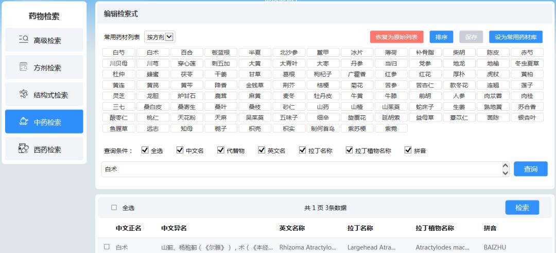Screen dimensions: 556x253
Task: Select the herb tag 冬虫夏草
Action: [x=527, y=63]
